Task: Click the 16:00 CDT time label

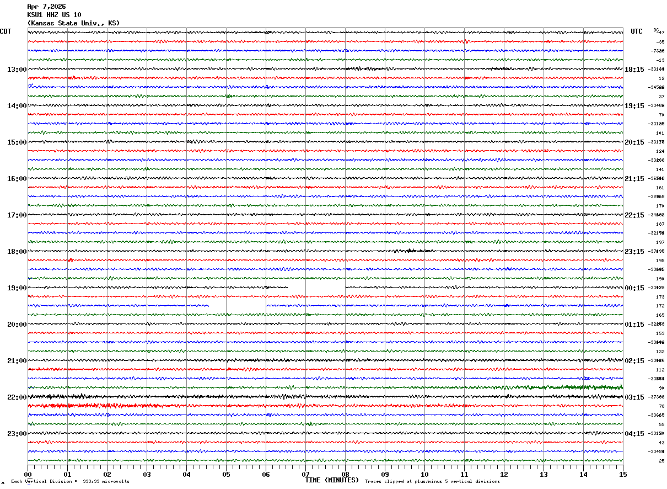Action: point(17,179)
